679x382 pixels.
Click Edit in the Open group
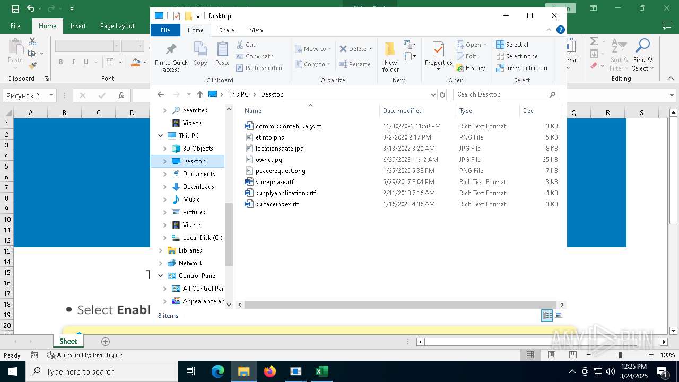[x=466, y=56]
